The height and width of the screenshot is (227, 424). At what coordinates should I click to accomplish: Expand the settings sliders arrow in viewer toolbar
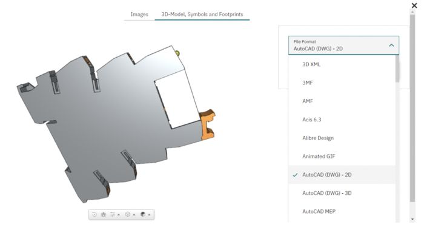pos(119,215)
